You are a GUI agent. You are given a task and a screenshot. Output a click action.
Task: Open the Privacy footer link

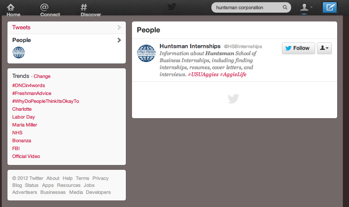[x=100, y=178]
